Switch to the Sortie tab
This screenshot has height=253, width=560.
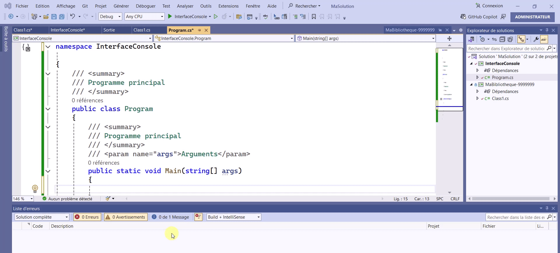(109, 30)
